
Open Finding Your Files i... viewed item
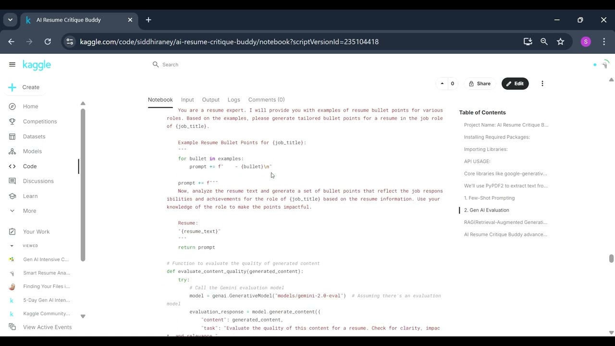46,286
